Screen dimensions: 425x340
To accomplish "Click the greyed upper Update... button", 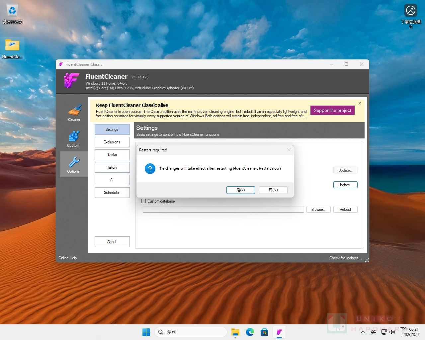I will [x=345, y=170].
